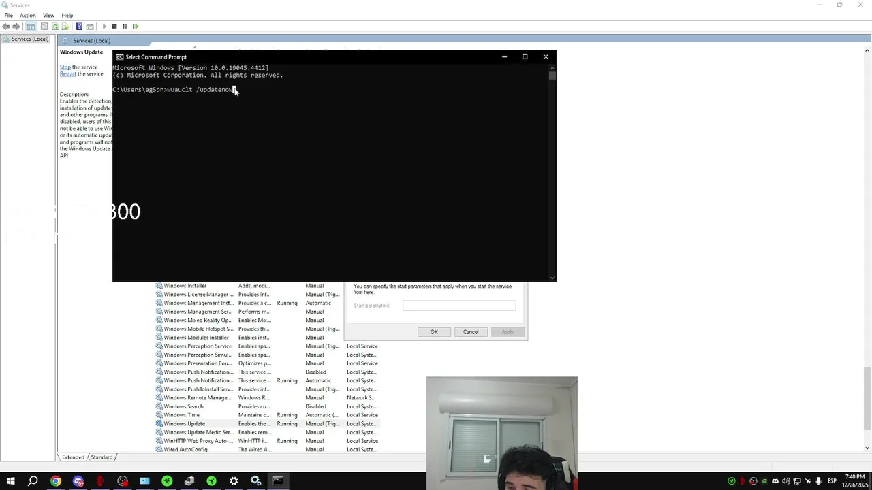This screenshot has width=872, height=490.
Task: Click the Command Prompt vertical scrollbar
Action: click(x=552, y=174)
